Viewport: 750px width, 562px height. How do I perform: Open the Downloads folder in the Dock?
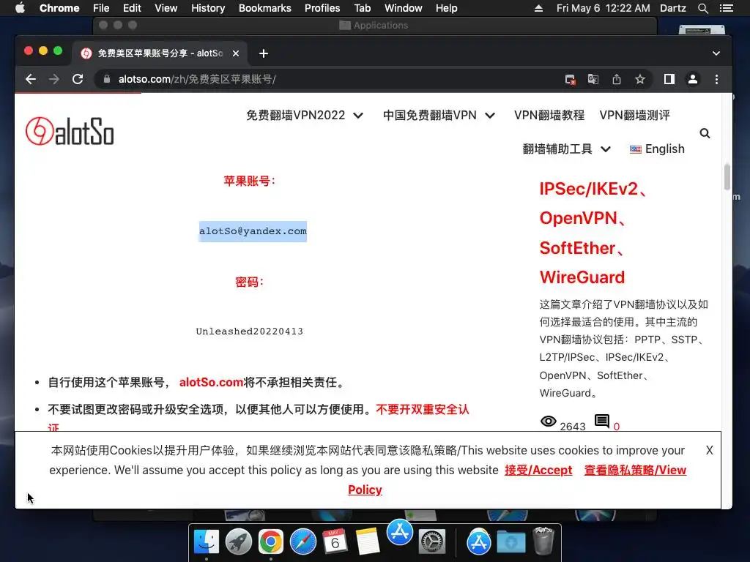[511, 542]
